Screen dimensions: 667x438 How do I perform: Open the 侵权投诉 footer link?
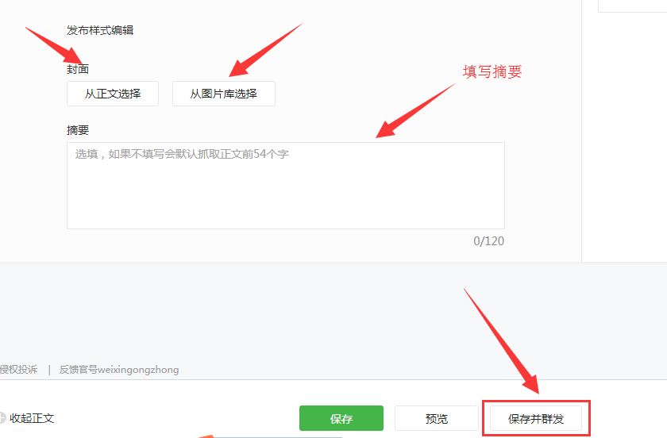(x=18, y=370)
